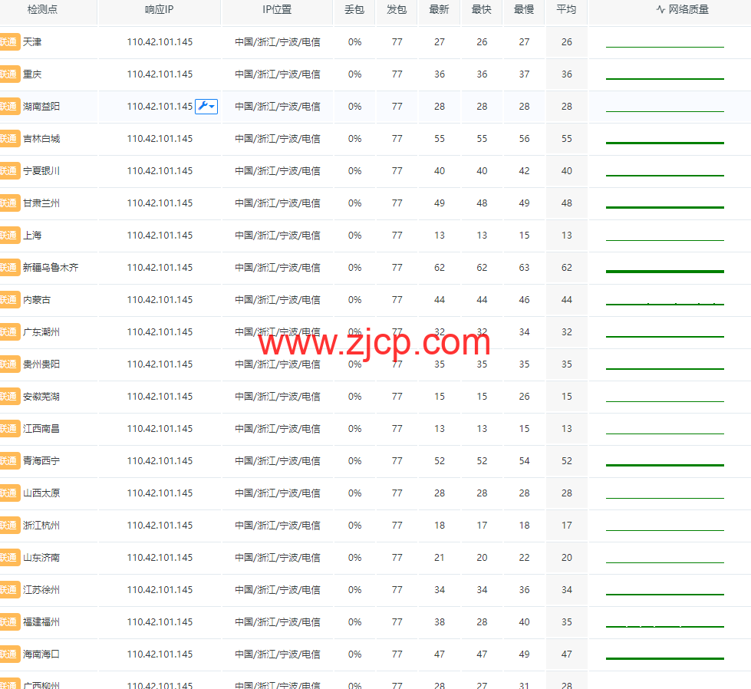
Task: Click the average value 13 in 江西南昌 row
Action: point(566,429)
